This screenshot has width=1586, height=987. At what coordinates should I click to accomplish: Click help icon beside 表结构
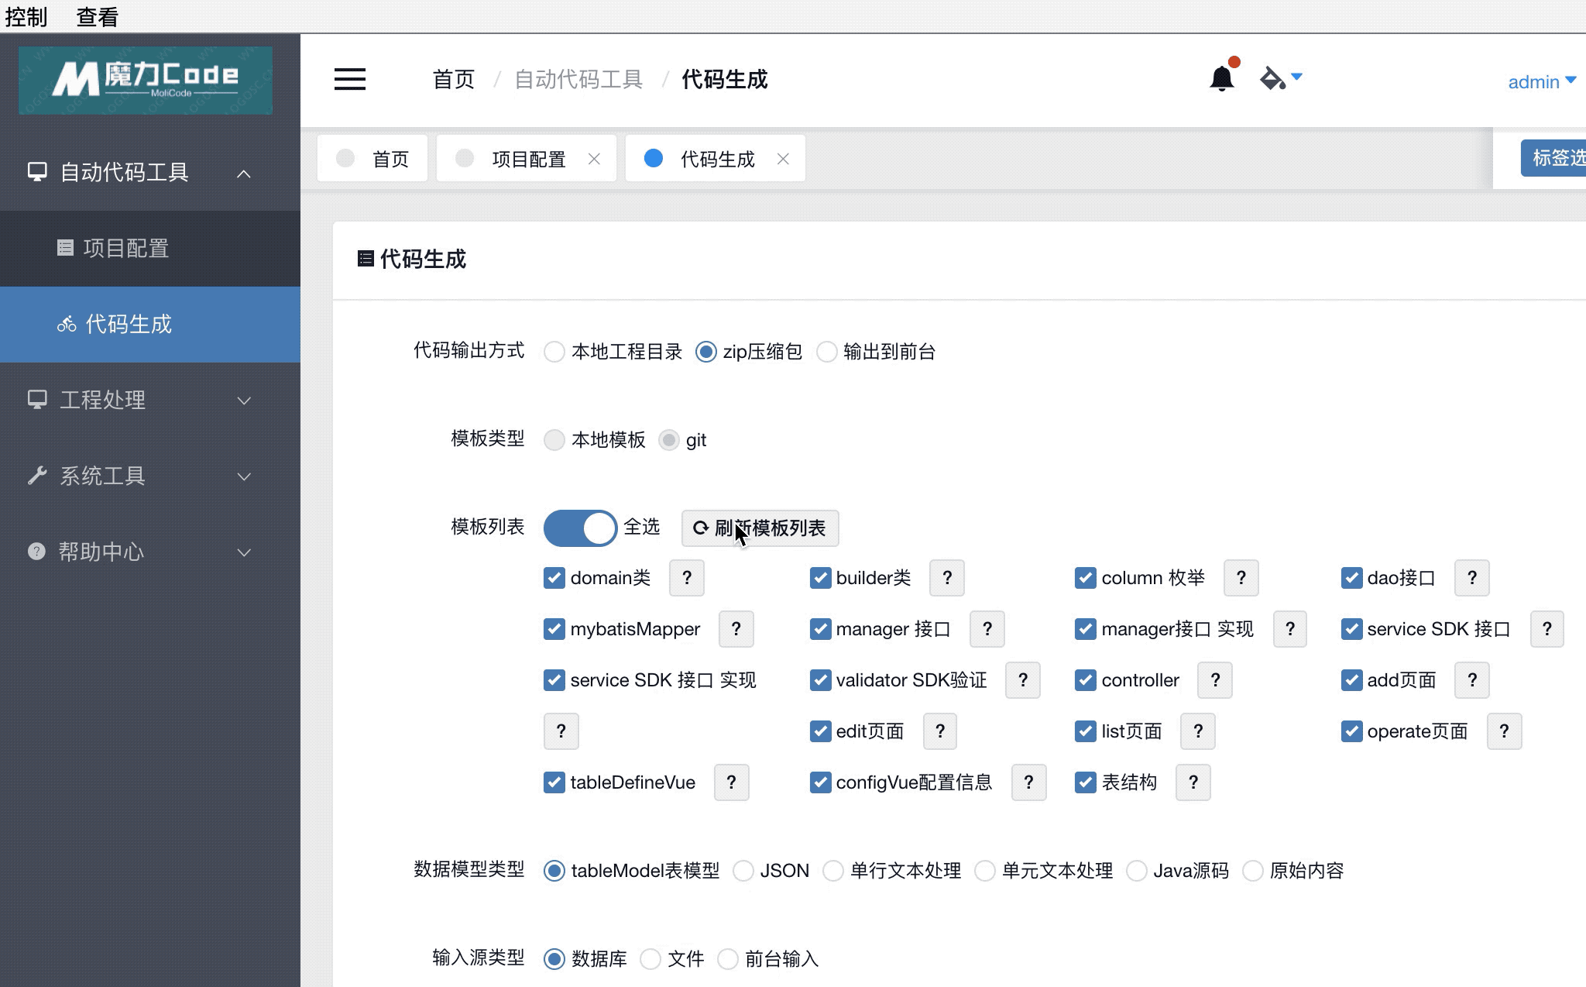click(1193, 782)
